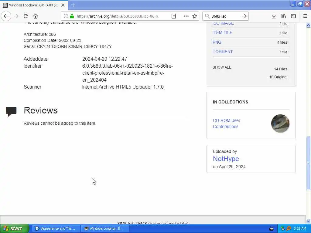
Task: Reload the current page
Action: (x=26, y=16)
